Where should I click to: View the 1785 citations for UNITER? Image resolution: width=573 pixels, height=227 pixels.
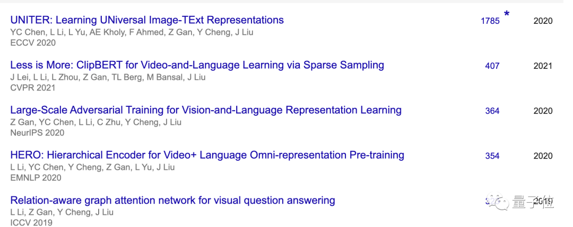click(490, 21)
